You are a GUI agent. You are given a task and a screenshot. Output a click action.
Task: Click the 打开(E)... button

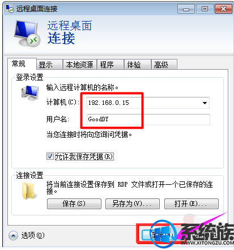pyautogui.click(x=192, y=204)
